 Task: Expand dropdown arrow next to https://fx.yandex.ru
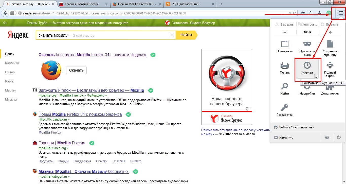[69, 119]
